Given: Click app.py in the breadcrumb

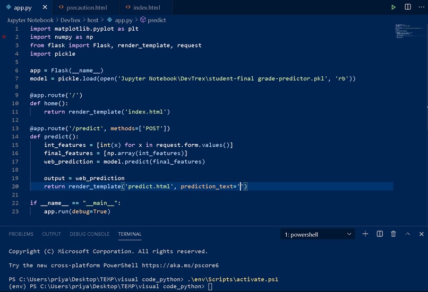Looking at the screenshot, I should pos(120,20).
